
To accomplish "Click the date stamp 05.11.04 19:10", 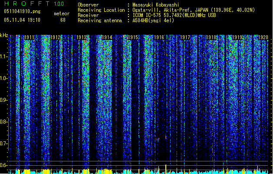I will tap(22, 20).
